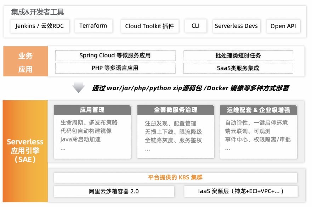Click the 全链路灰度、服务鉴权 line
This screenshot has height=207, width=312.
(174, 140)
